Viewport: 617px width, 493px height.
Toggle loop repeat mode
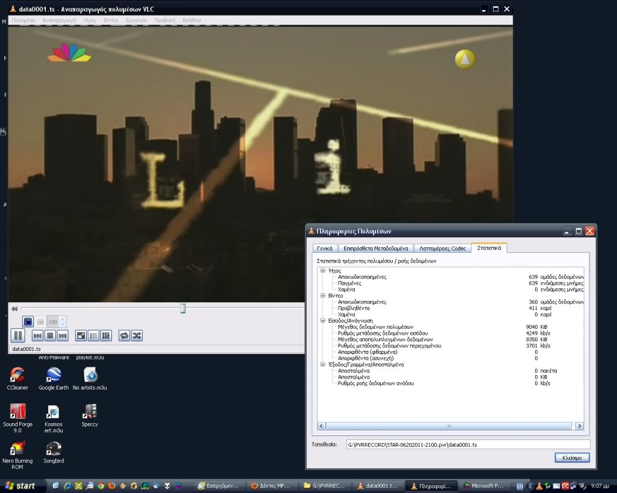(124, 335)
